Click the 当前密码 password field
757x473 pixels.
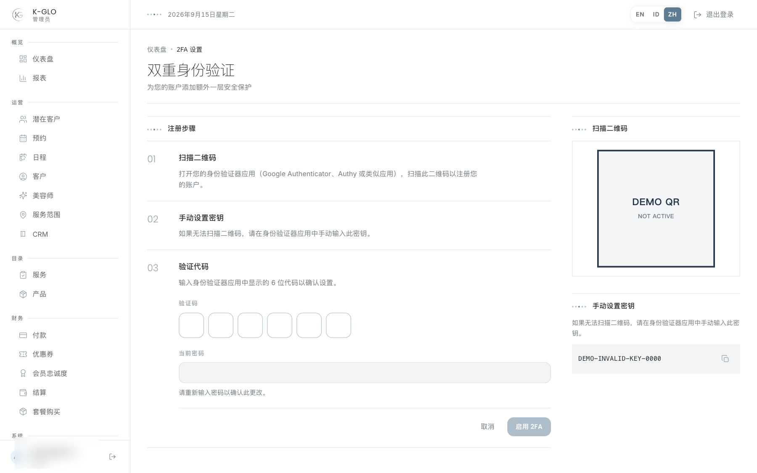(x=365, y=373)
